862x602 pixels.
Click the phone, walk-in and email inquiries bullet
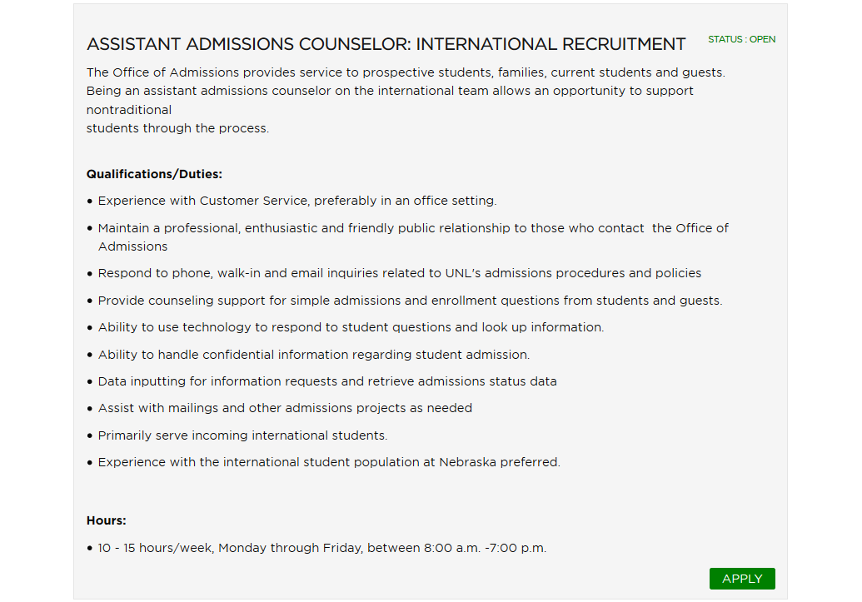400,273
